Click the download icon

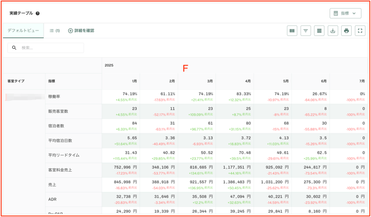point(333,31)
